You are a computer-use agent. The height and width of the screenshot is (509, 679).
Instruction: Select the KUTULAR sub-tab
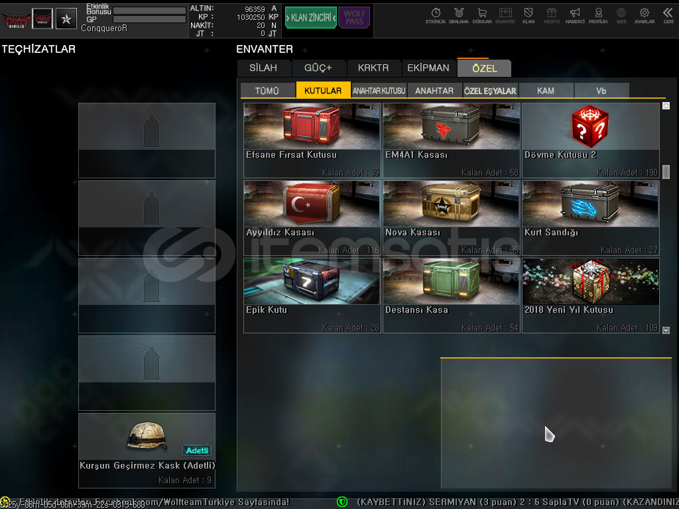point(323,90)
